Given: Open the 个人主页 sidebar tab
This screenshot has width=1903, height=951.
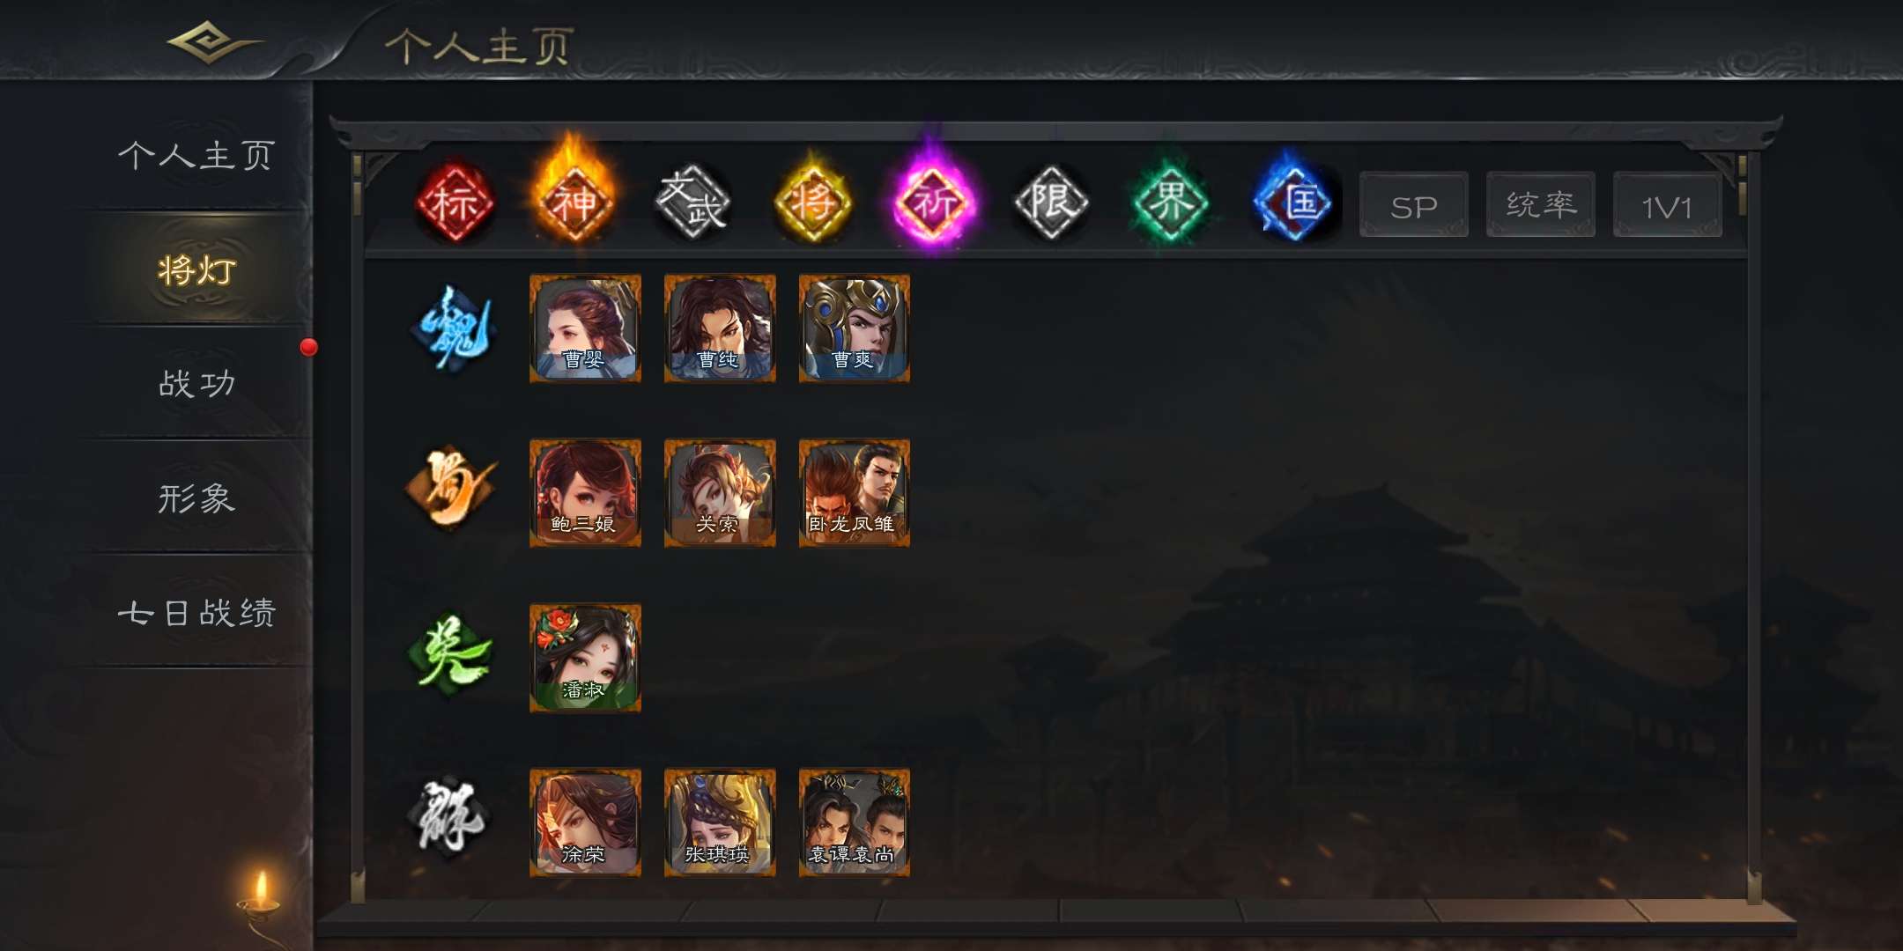Looking at the screenshot, I should tap(196, 155).
